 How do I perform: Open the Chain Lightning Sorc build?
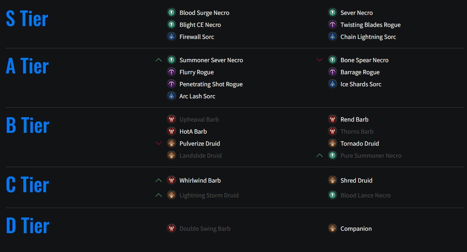[368, 37]
